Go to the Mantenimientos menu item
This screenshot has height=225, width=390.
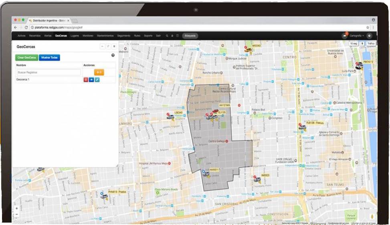[x=105, y=36]
